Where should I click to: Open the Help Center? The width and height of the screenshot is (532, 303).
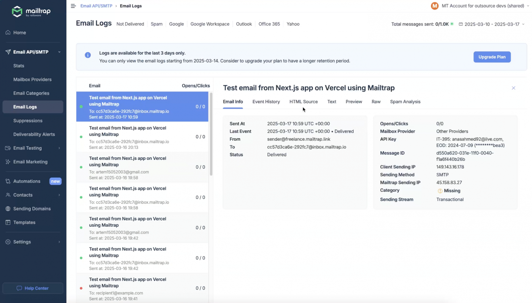point(33,288)
